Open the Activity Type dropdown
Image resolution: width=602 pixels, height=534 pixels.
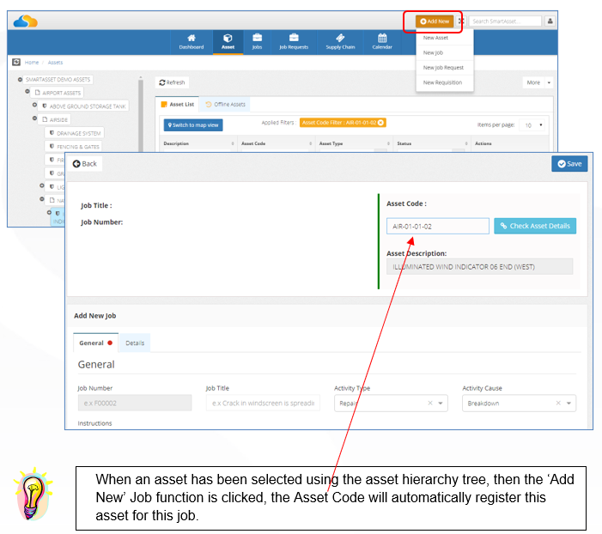(391, 404)
